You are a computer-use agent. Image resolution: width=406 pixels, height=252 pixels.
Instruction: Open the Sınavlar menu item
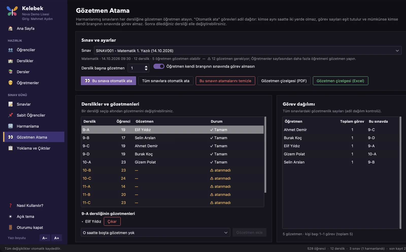click(24, 104)
